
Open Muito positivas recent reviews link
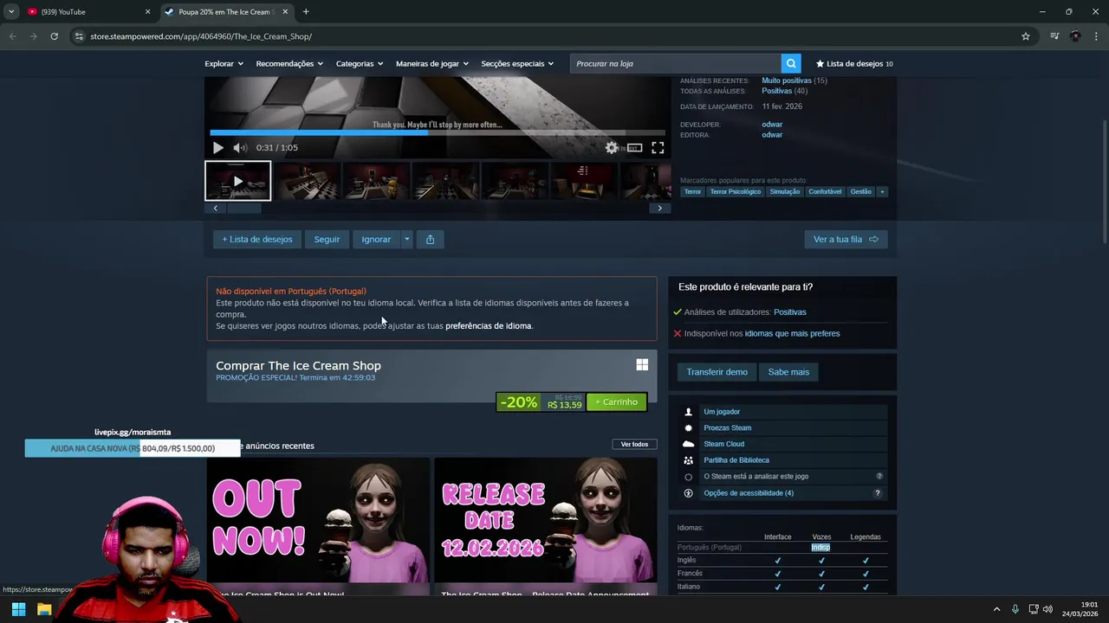tap(787, 80)
